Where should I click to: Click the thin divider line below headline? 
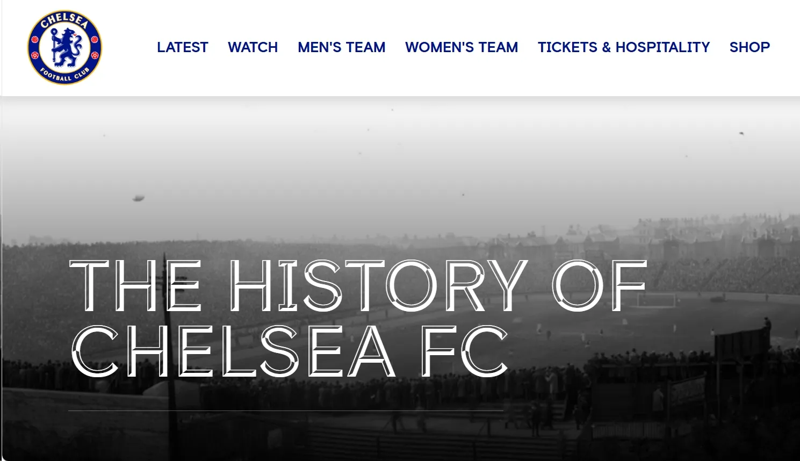click(x=286, y=410)
